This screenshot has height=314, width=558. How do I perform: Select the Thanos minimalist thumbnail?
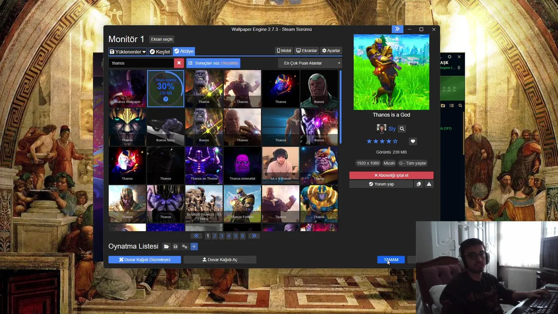[x=242, y=165]
